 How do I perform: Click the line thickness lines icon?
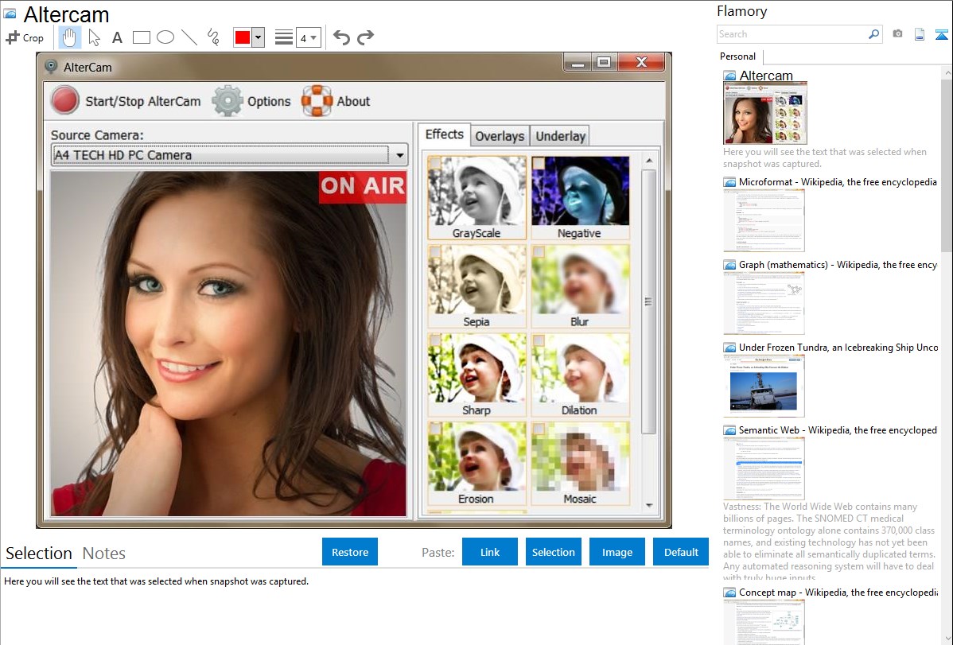(x=284, y=37)
